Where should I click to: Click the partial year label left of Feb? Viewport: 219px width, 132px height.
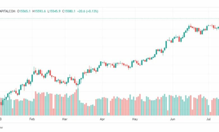click(1, 119)
